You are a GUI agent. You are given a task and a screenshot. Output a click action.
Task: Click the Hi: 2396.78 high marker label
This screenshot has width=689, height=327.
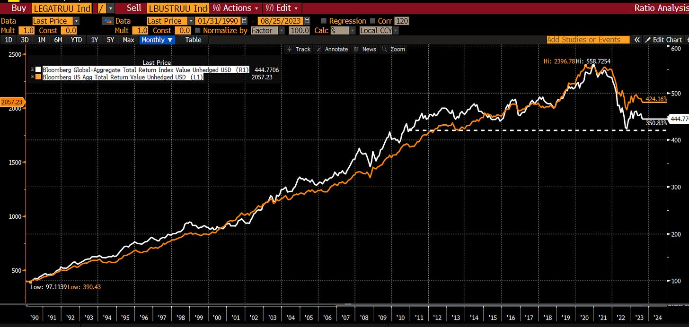(x=558, y=61)
